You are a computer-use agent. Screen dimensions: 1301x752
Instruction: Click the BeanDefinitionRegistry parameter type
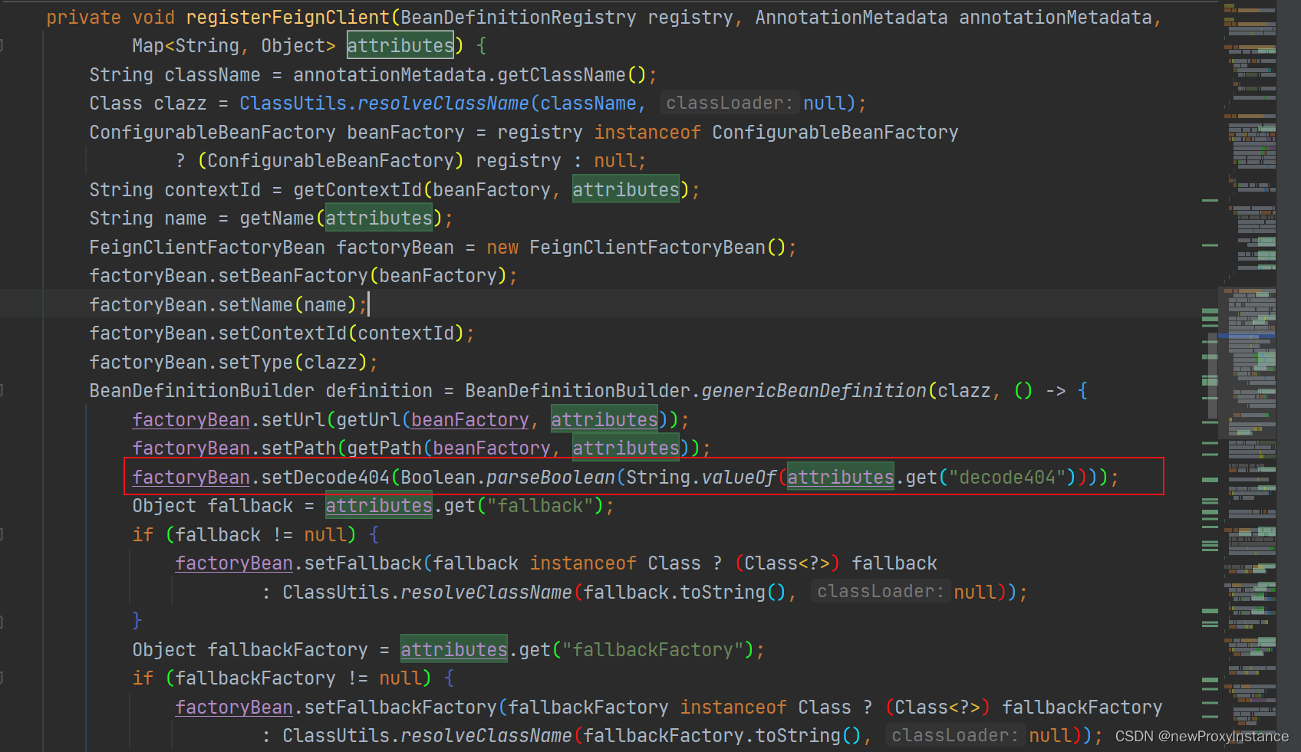point(519,17)
